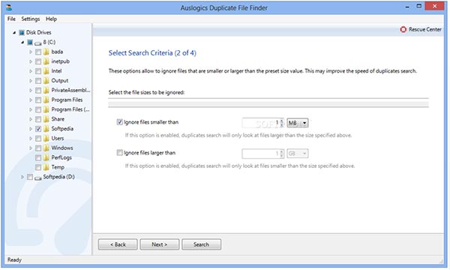Viewport: 450px width, 270px height.
Task: Open the Settings menu
Action: (x=31, y=19)
